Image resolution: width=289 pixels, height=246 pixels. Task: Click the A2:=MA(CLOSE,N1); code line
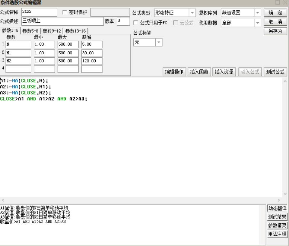point(25,87)
